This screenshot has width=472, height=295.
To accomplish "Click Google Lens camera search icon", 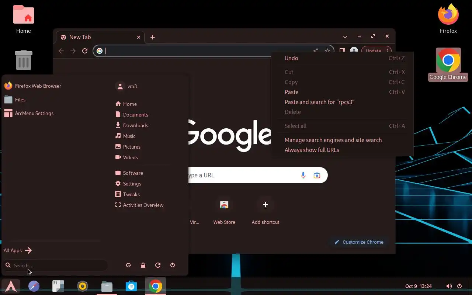I will (x=317, y=175).
